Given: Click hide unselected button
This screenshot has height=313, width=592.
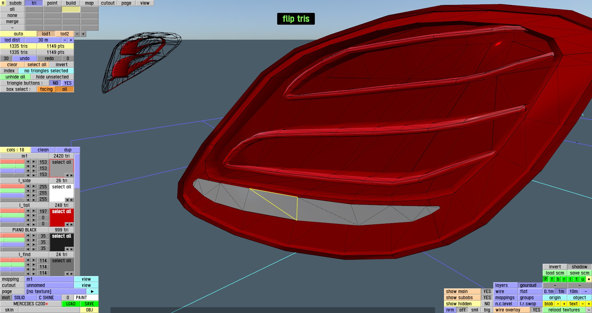Looking at the screenshot, I should [x=52, y=77].
